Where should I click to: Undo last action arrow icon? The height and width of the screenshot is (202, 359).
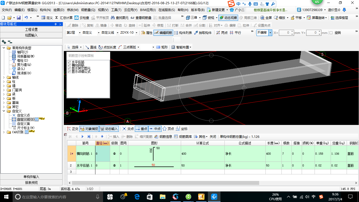26,18
